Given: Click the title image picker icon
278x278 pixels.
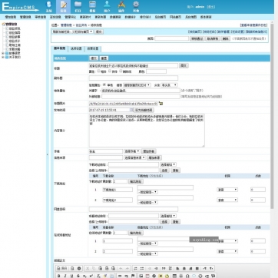Looking at the screenshot, I should 161,104.
